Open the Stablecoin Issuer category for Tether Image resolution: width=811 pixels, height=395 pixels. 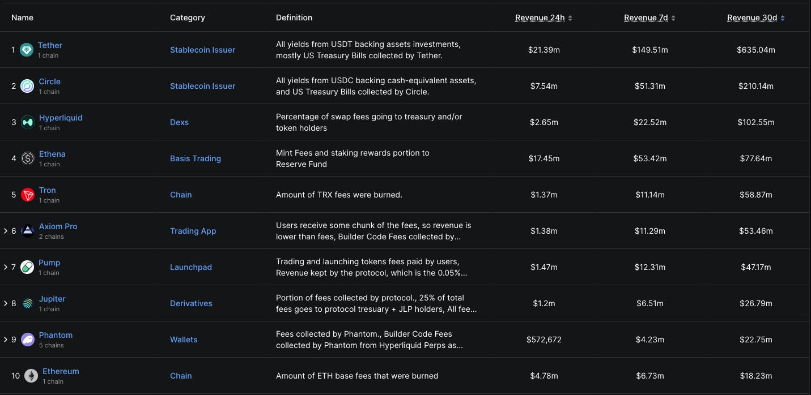(x=202, y=50)
